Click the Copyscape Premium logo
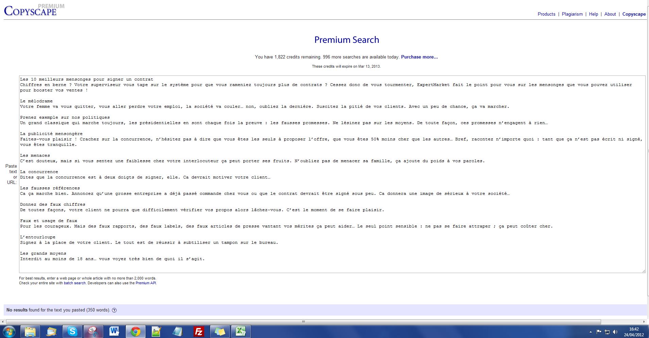Viewport: 649px width, 338px height. [31, 11]
